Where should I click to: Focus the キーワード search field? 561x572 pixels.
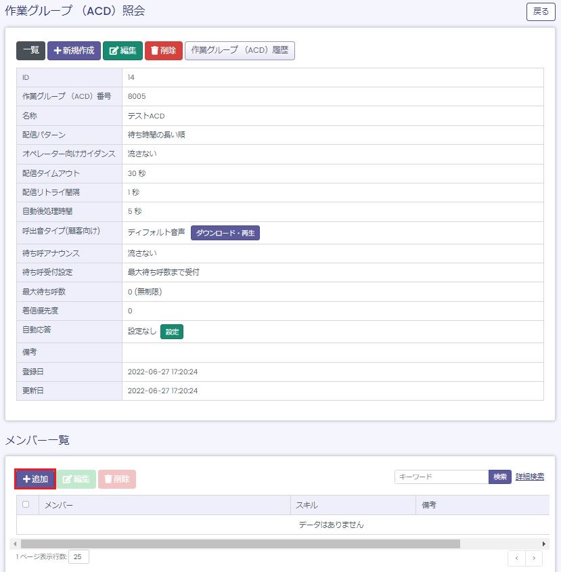(441, 477)
